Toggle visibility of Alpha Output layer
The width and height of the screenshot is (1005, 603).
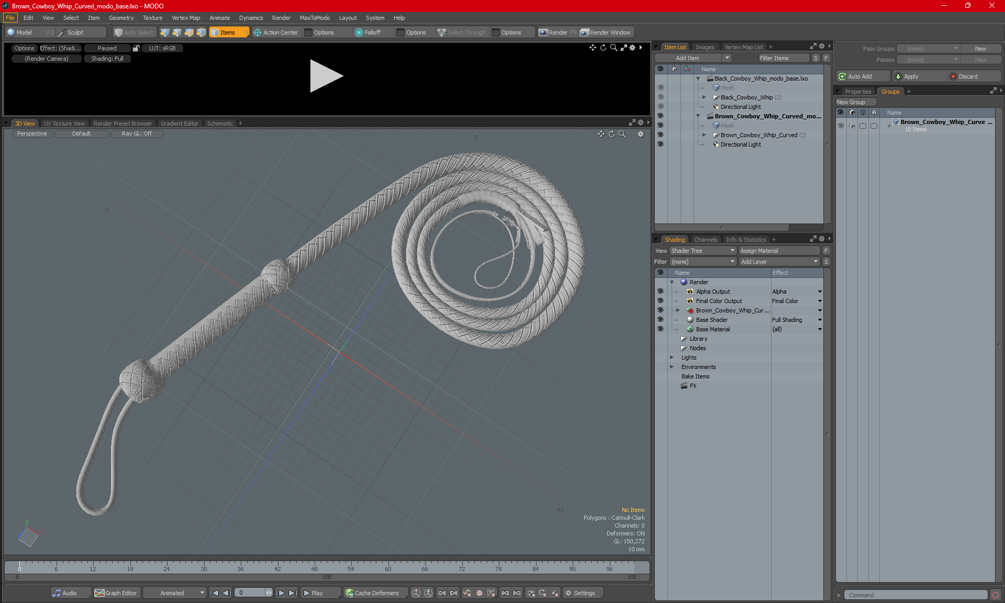tap(660, 292)
